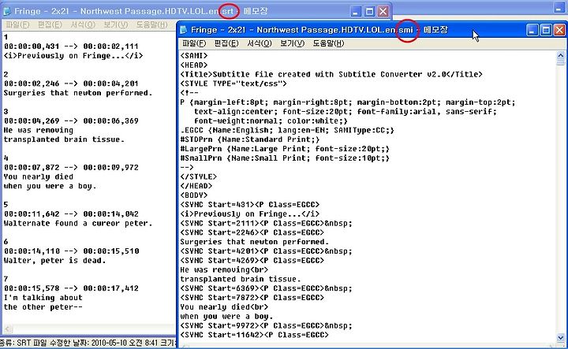
Task: Click the Notepad icon in the smi window title bar
Action: 184,30
